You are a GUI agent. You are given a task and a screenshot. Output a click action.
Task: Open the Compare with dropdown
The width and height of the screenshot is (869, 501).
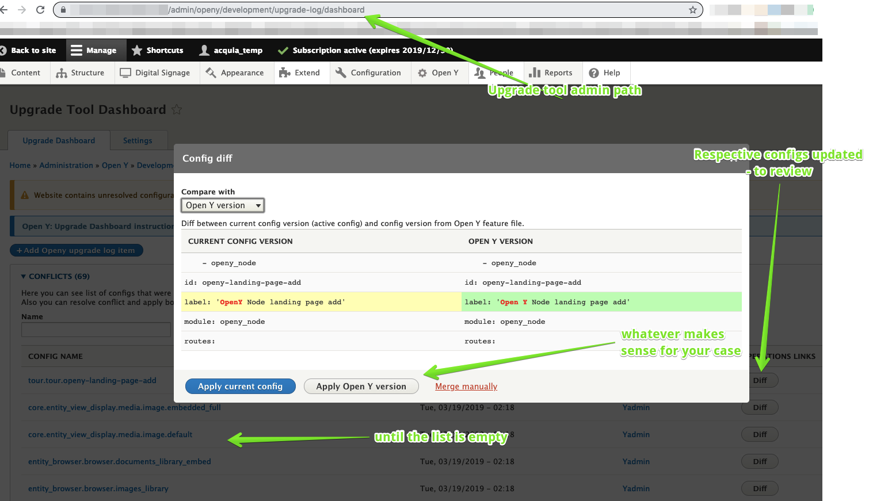coord(223,205)
